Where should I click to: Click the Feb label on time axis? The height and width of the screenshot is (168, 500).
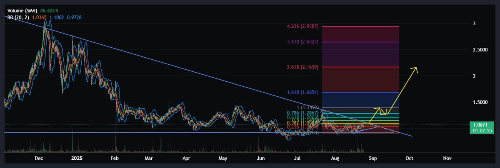point(115,158)
